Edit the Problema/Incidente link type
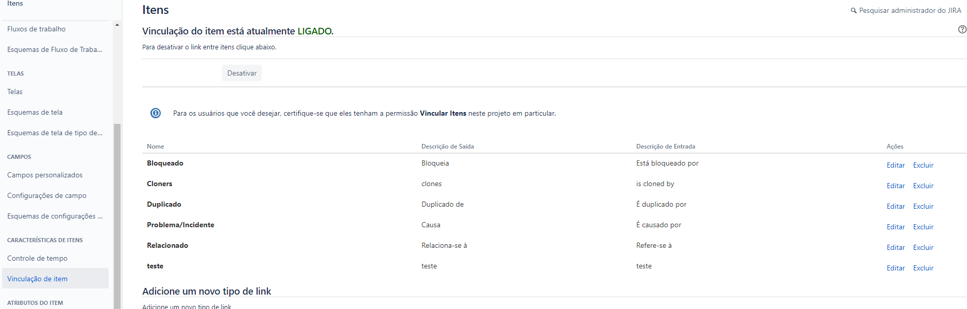 [x=895, y=227]
